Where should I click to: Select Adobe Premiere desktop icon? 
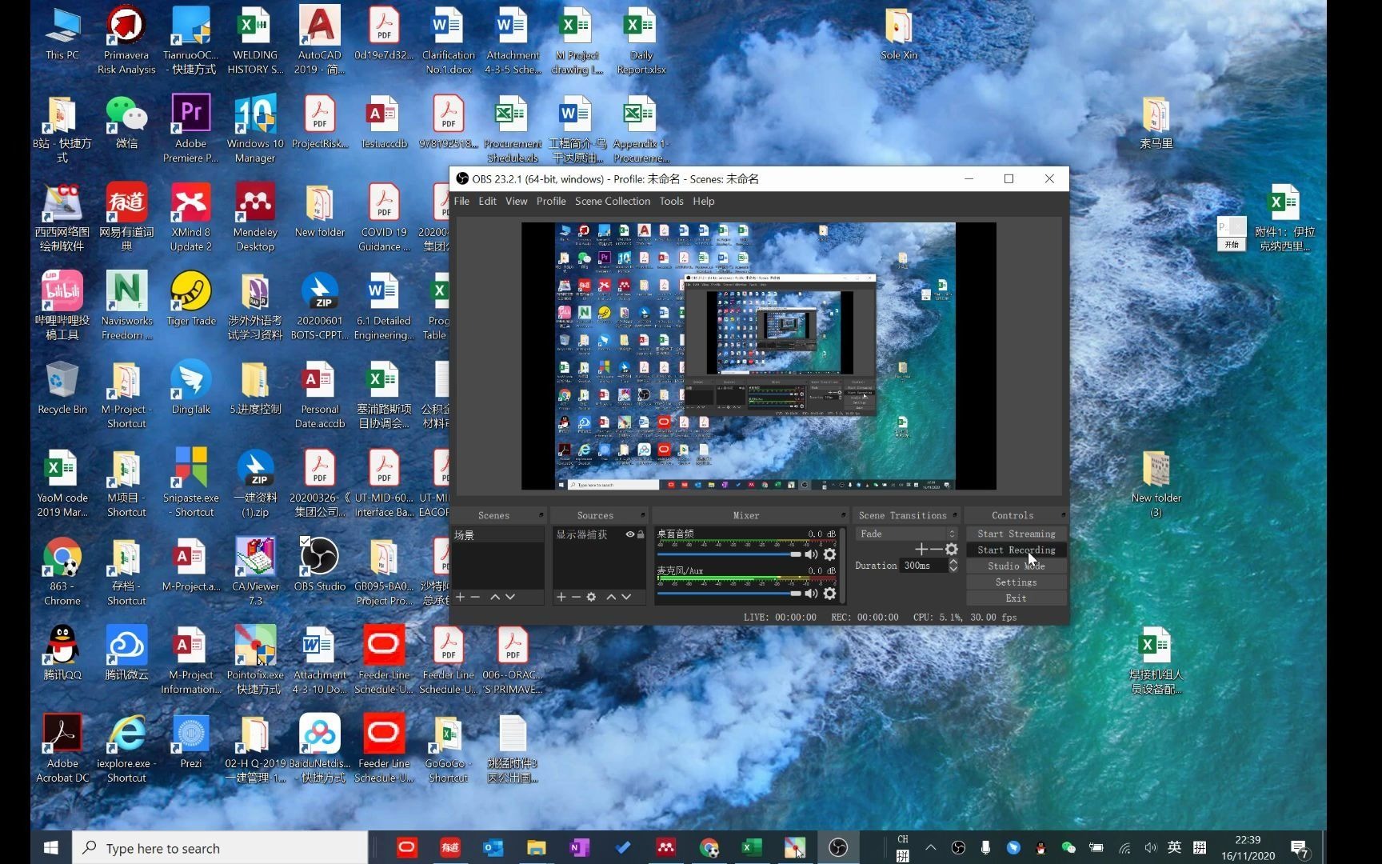tap(190, 128)
